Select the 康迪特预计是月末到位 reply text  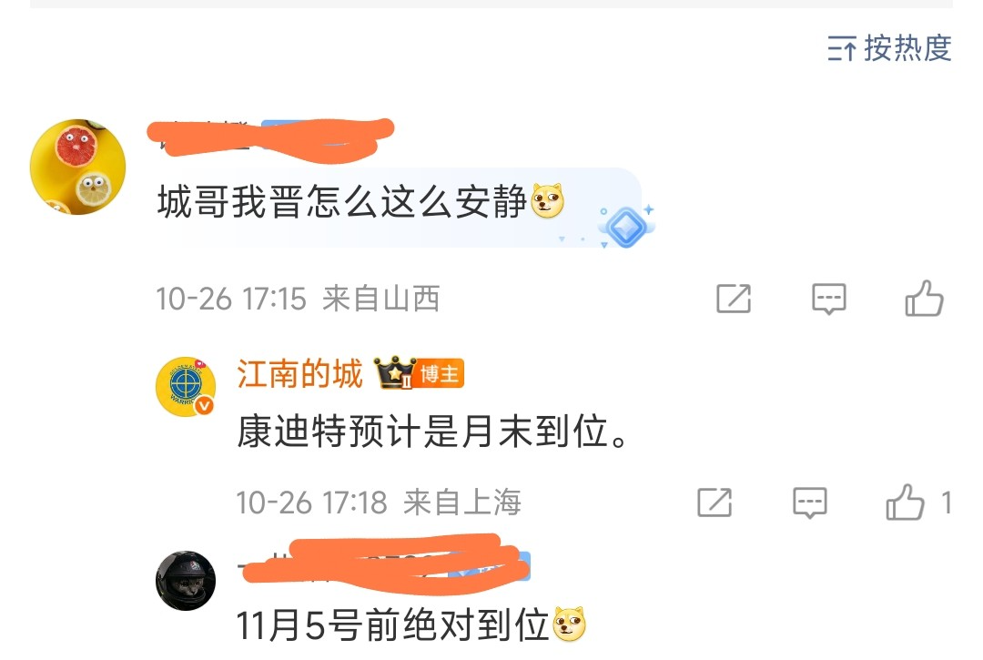pyautogui.click(x=432, y=432)
